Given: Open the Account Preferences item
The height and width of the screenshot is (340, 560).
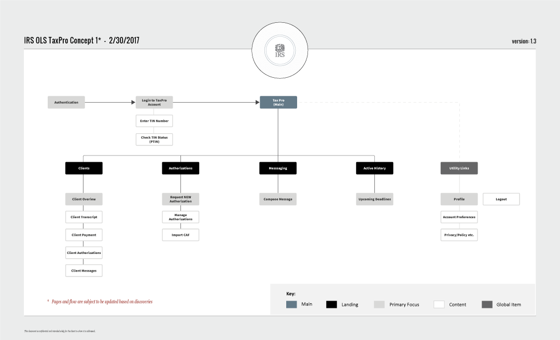Looking at the screenshot, I should pyautogui.click(x=459, y=217).
